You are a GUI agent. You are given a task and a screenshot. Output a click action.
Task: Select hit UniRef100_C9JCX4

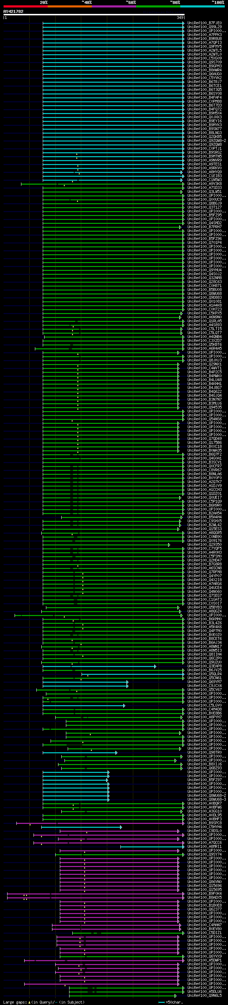(204, 686)
